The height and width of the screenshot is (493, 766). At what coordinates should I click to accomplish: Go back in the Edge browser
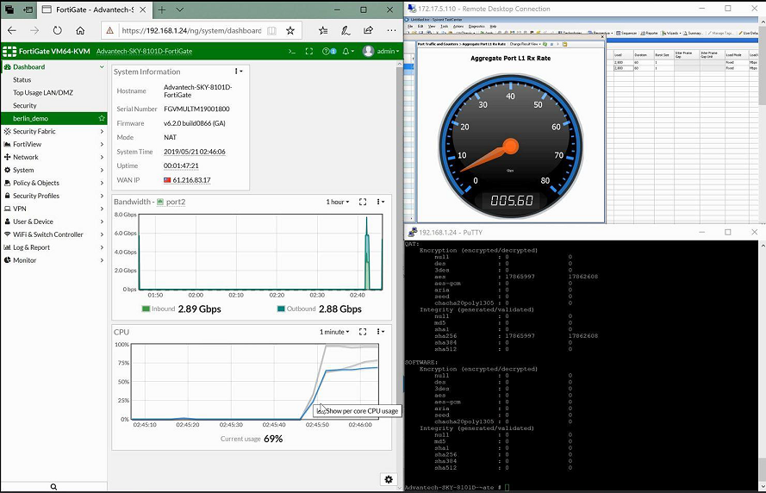(12, 30)
